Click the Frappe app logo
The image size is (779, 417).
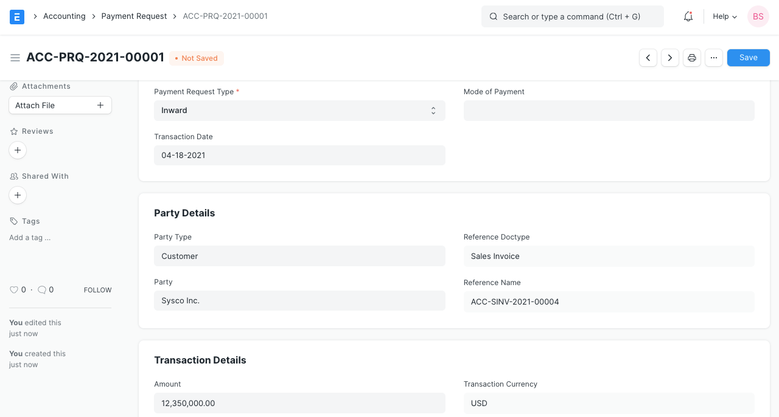pos(16,16)
